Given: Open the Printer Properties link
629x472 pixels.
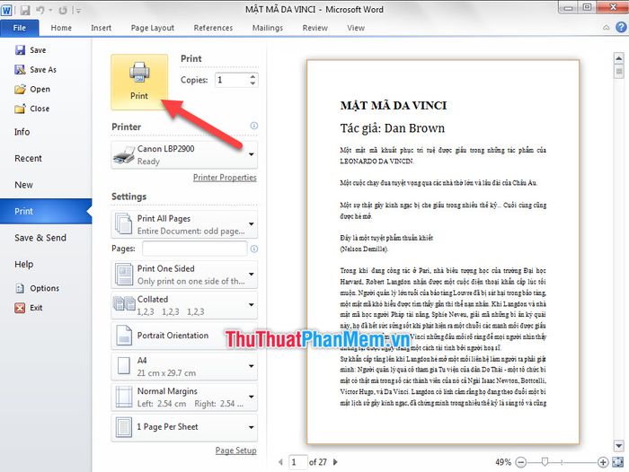Looking at the screenshot, I should pos(225,178).
